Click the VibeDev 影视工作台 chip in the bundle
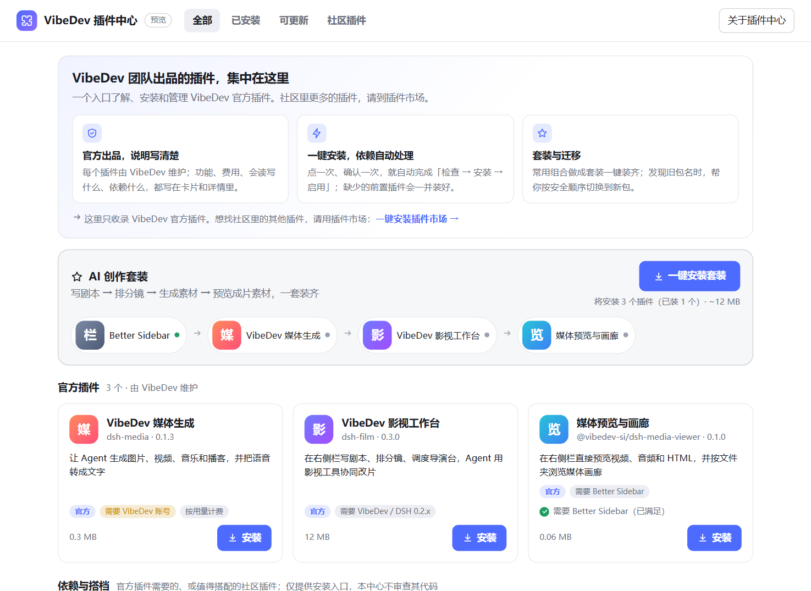The width and height of the screenshot is (811, 591). click(427, 335)
